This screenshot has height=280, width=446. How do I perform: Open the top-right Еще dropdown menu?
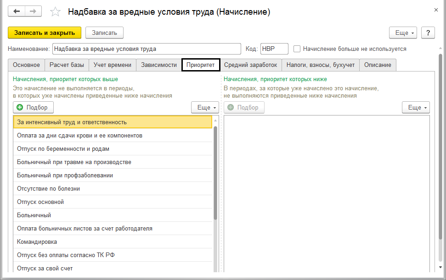pyautogui.click(x=403, y=33)
